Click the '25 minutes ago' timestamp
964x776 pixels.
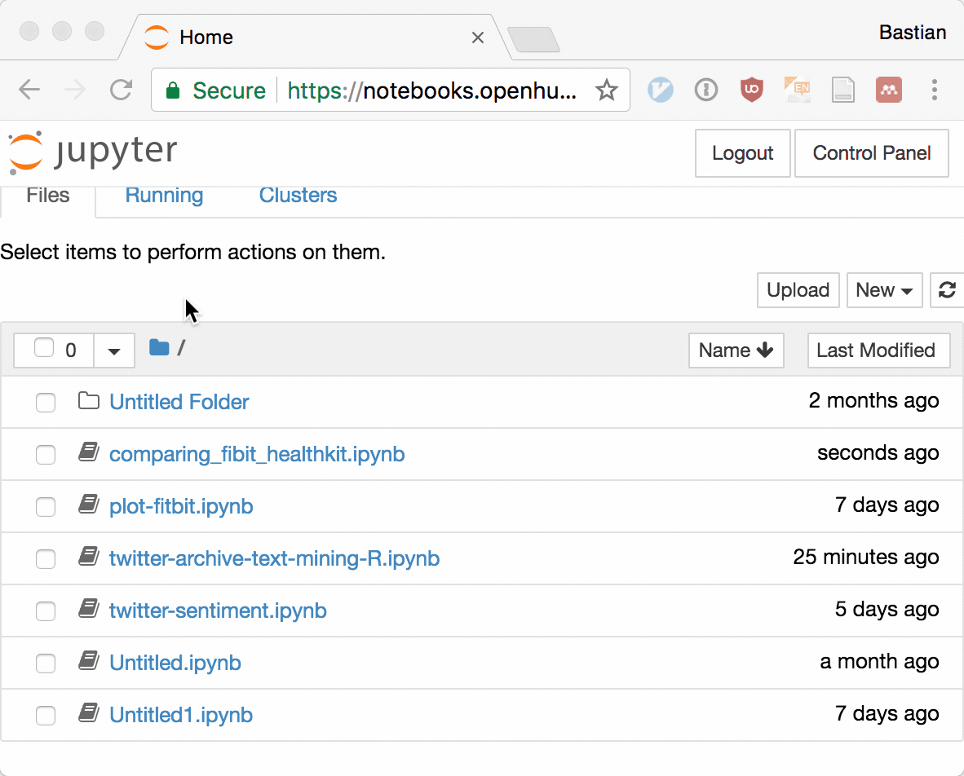tap(865, 558)
